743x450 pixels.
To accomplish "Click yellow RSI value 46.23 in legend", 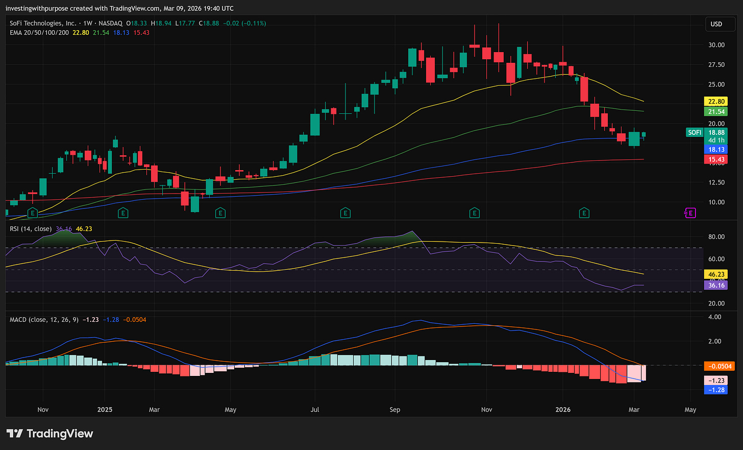I will point(84,229).
